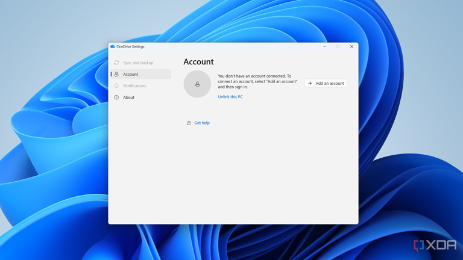The height and width of the screenshot is (260, 463).
Task: Click the Notifications bell icon
Action: click(116, 86)
